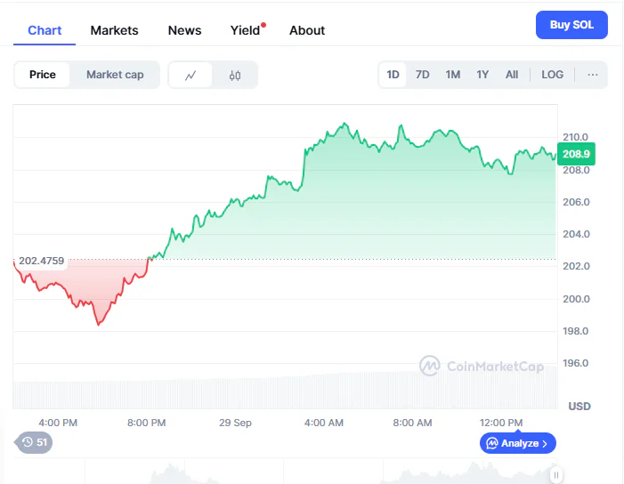The width and height of the screenshot is (624, 484).
Task: Go to the News tab
Action: (184, 30)
